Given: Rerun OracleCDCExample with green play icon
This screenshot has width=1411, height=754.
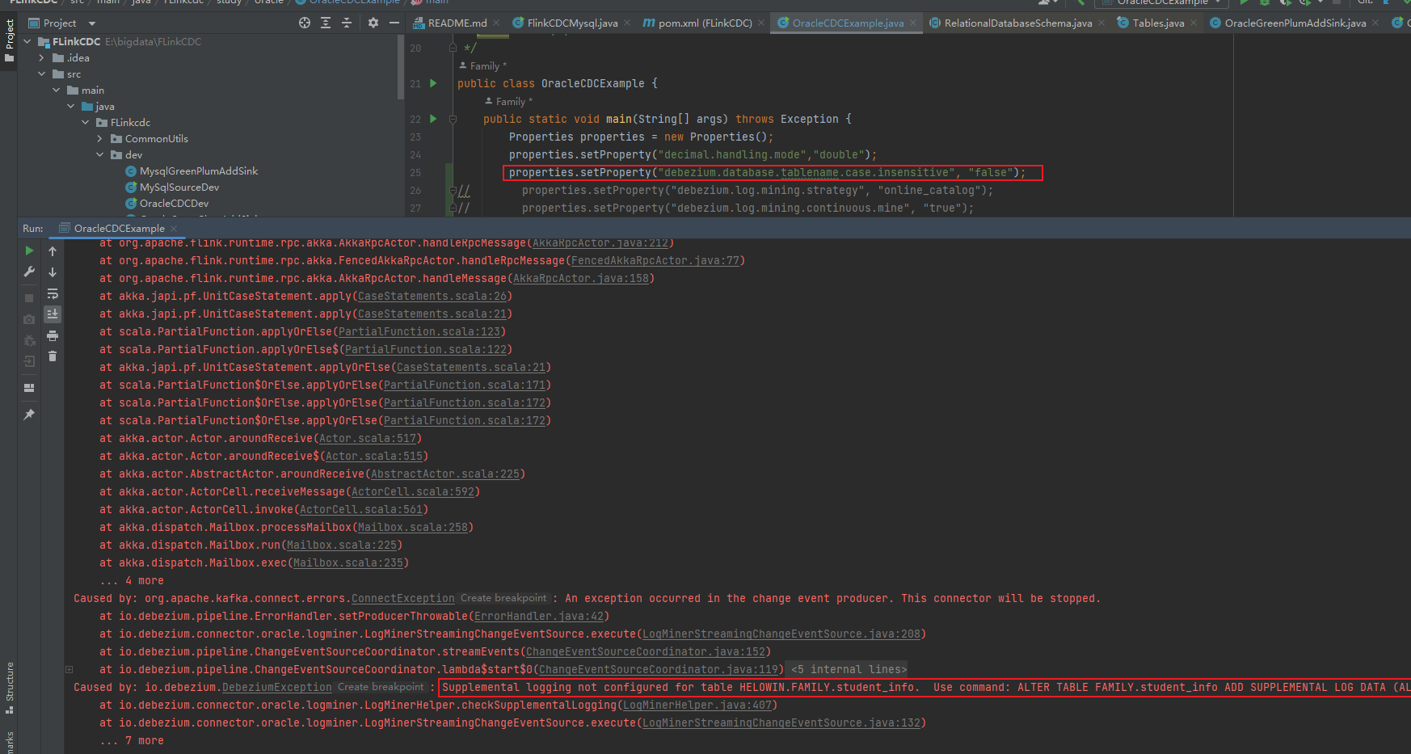Looking at the screenshot, I should (x=29, y=251).
